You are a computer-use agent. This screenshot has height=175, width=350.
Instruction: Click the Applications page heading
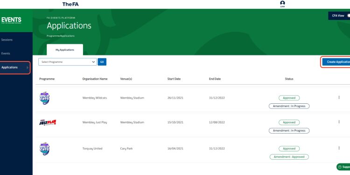point(69,26)
